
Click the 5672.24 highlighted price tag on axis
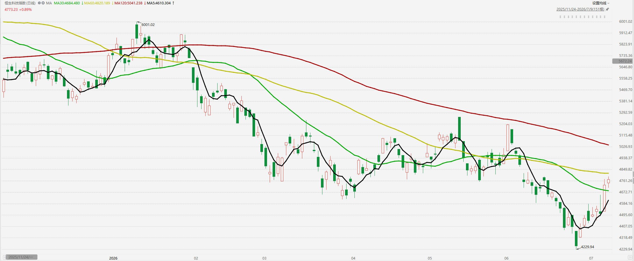pos(622,61)
